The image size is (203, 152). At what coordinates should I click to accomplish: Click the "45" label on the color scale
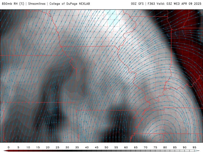[97, 147]
